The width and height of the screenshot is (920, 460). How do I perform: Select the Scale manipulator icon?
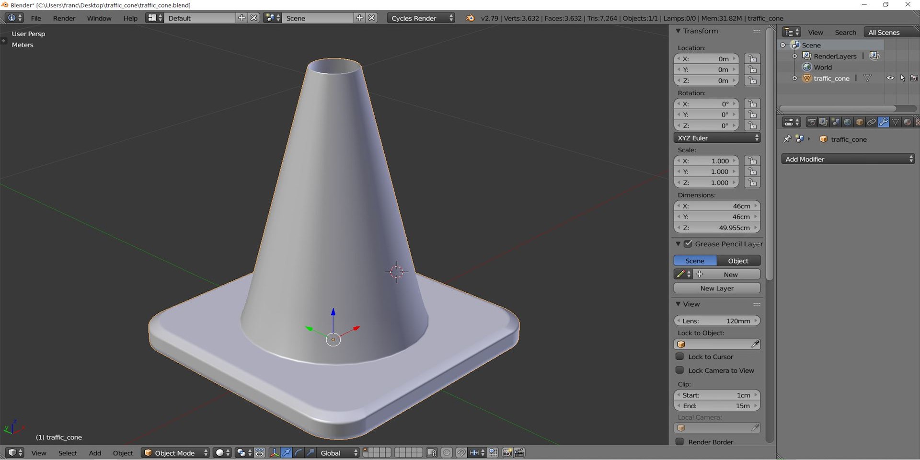(310, 453)
